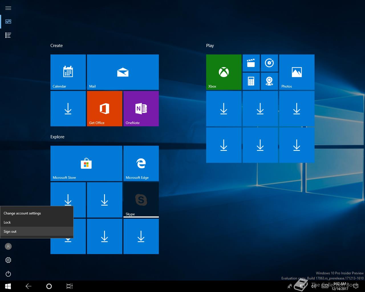The image size is (365, 292).
Task: Click the Play group heading
Action: pos(210,46)
